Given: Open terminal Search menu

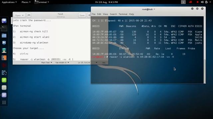Looking at the screenshot, I should click(113, 14).
